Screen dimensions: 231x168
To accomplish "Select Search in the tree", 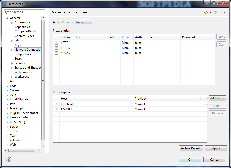I will click(x=19, y=59).
